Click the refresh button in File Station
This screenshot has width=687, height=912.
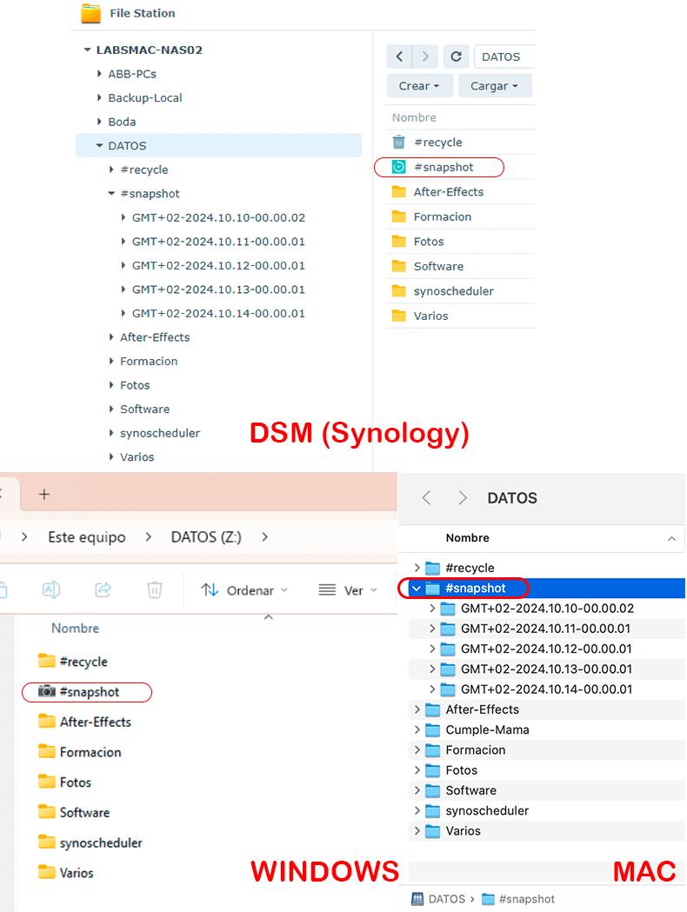point(456,57)
